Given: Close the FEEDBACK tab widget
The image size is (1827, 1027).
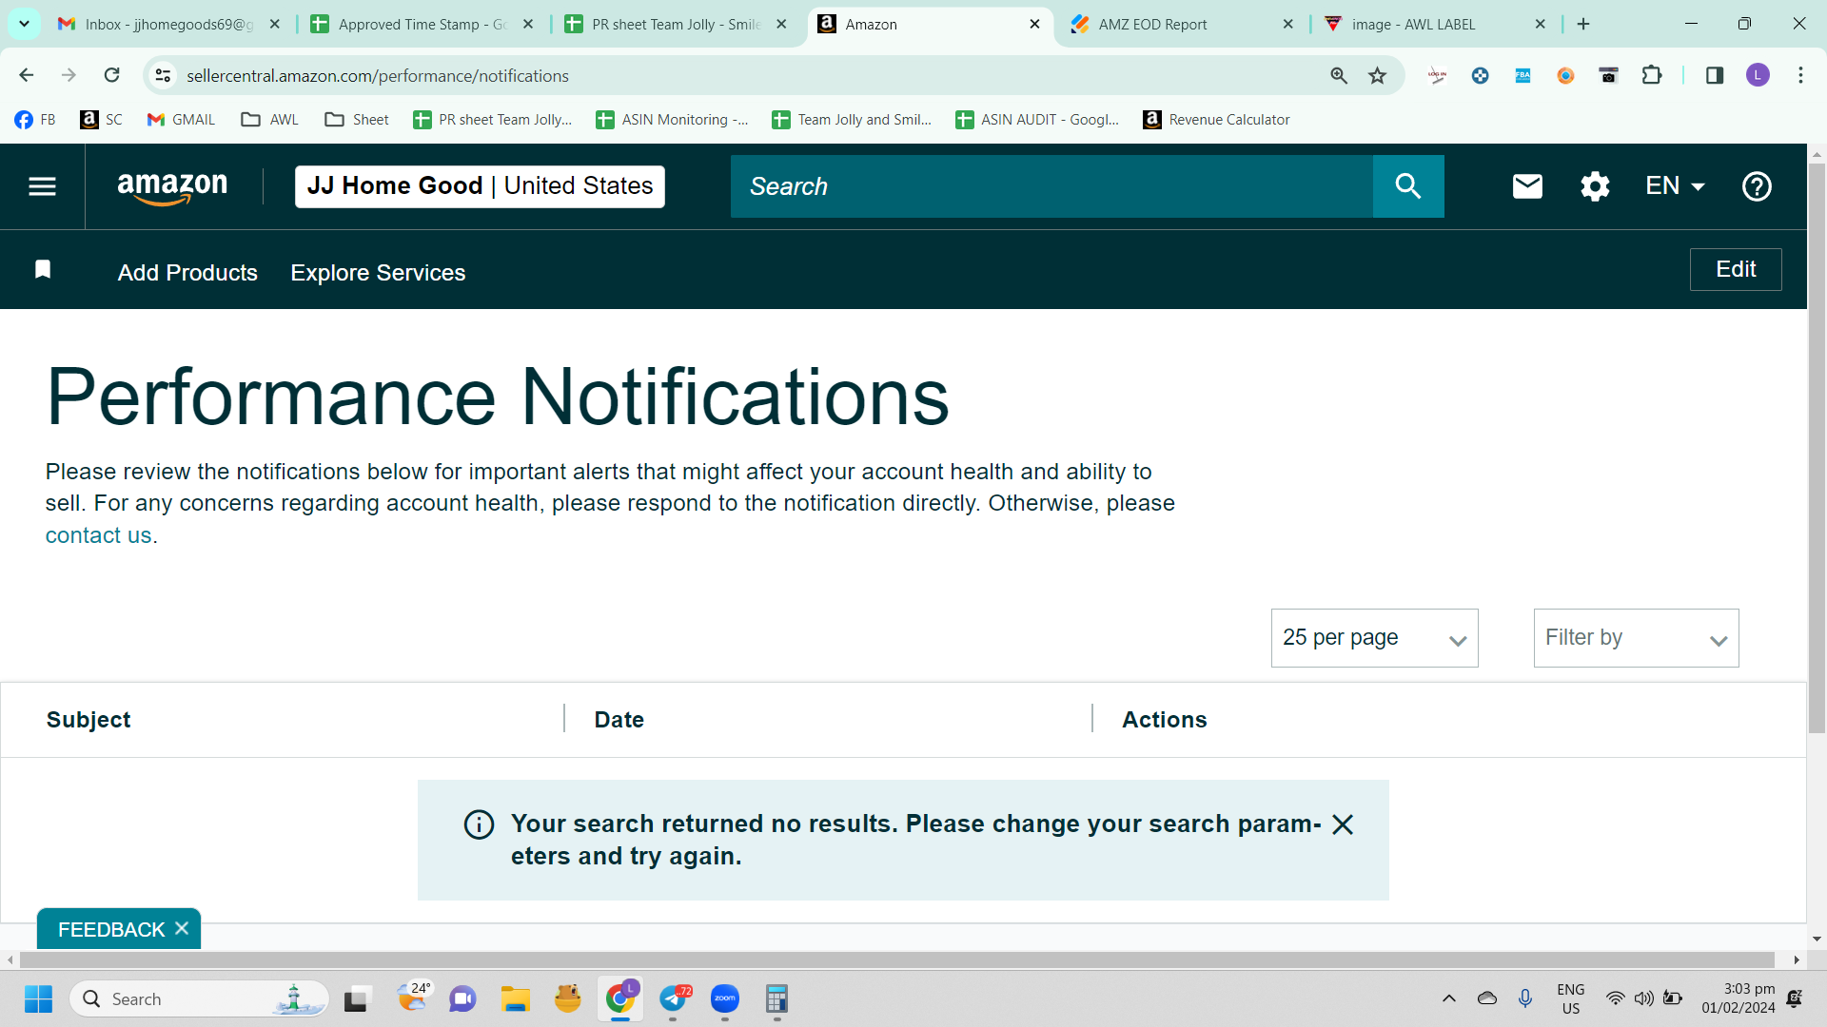Looking at the screenshot, I should point(182,928).
